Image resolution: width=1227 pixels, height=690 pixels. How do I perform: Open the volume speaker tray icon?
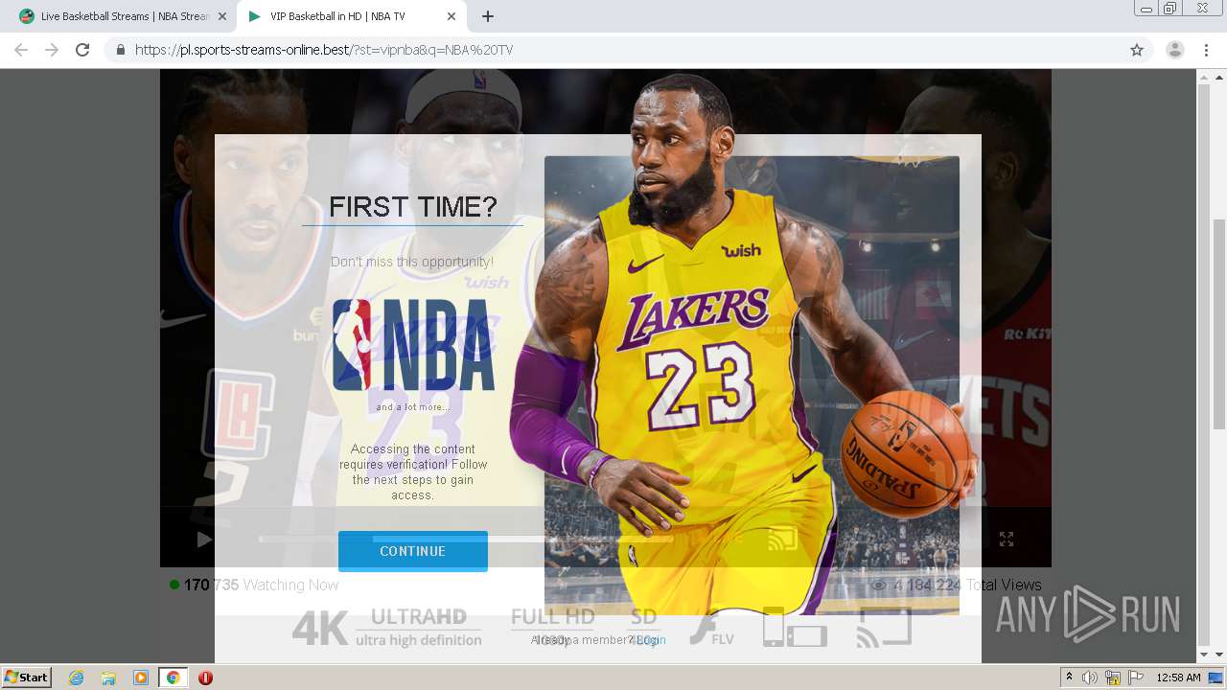pyautogui.click(x=1090, y=678)
